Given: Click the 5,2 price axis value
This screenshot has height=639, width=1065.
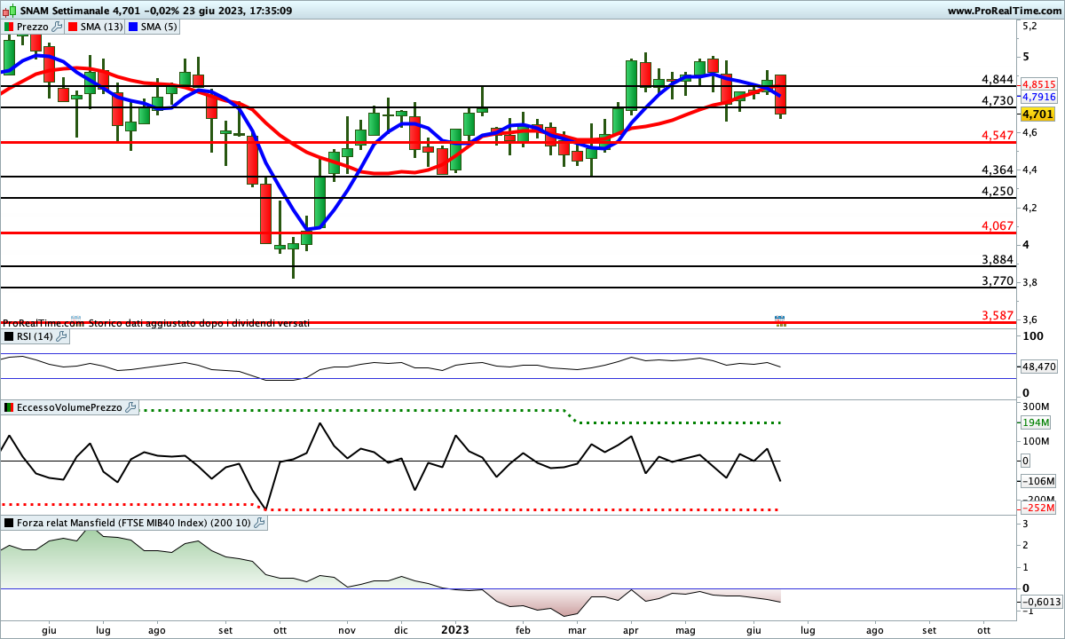Looking at the screenshot, I should pos(1030,27).
